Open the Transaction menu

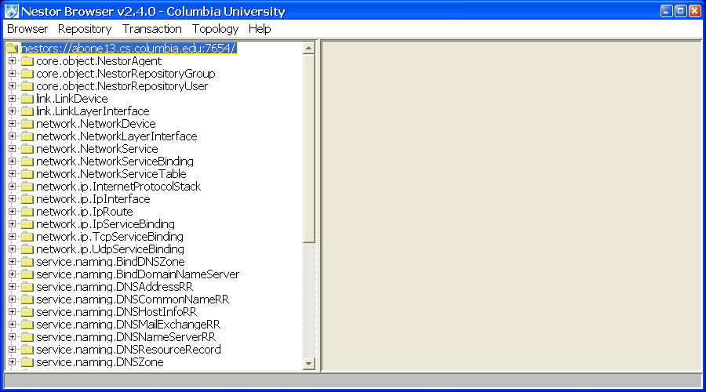point(151,29)
